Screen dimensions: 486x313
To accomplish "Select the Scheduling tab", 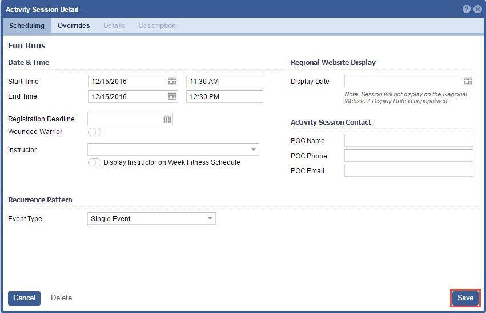I will click(x=27, y=26).
